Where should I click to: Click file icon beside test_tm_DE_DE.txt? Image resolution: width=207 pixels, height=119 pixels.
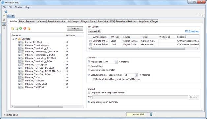click(23, 42)
